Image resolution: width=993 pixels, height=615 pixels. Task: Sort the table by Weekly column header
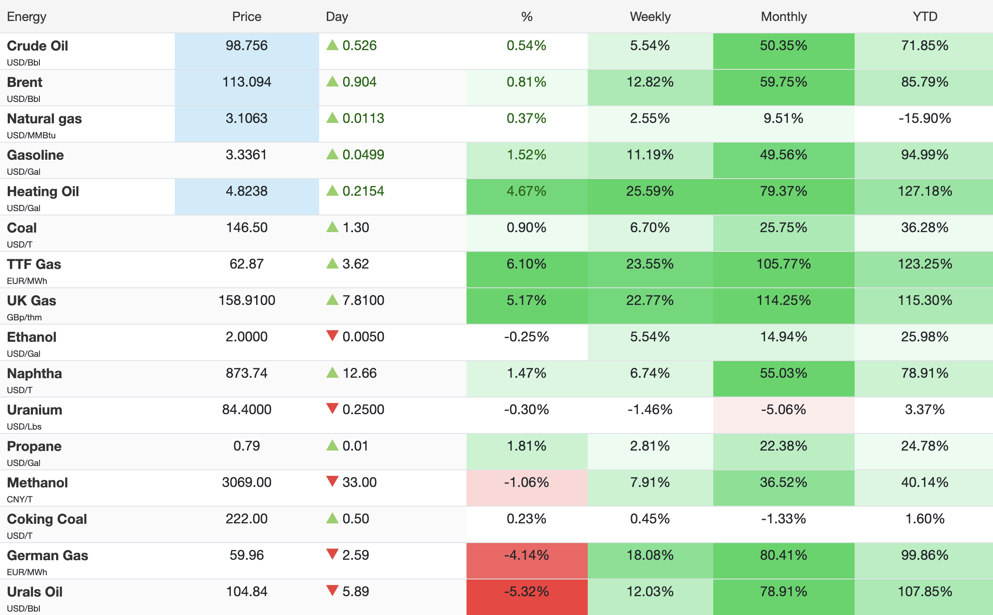[x=650, y=17]
